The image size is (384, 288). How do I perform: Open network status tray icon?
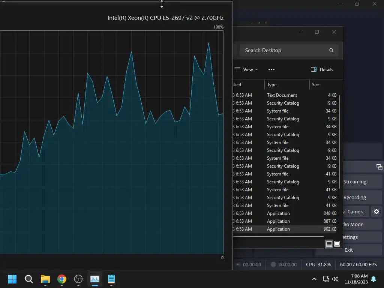326,279
